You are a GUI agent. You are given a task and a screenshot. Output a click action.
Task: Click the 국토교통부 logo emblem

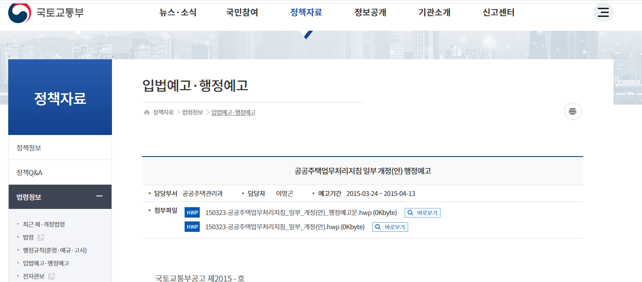click(x=19, y=13)
